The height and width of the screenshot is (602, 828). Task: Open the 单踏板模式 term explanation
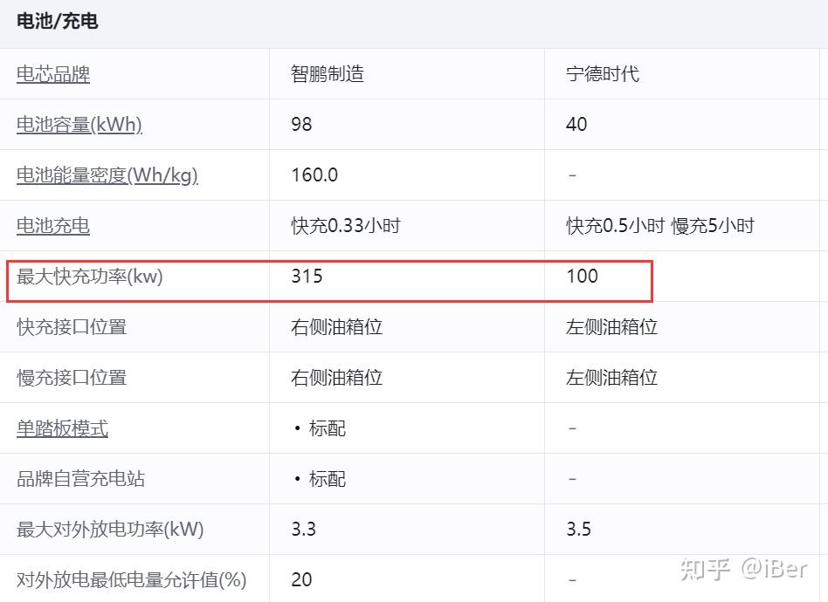pyautogui.click(x=61, y=428)
